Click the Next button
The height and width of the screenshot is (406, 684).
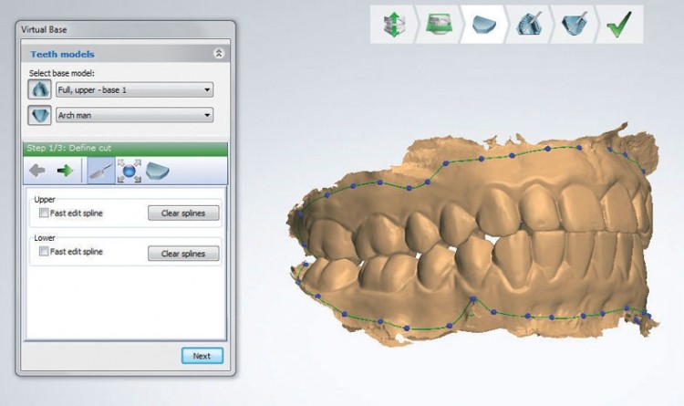pyautogui.click(x=202, y=356)
